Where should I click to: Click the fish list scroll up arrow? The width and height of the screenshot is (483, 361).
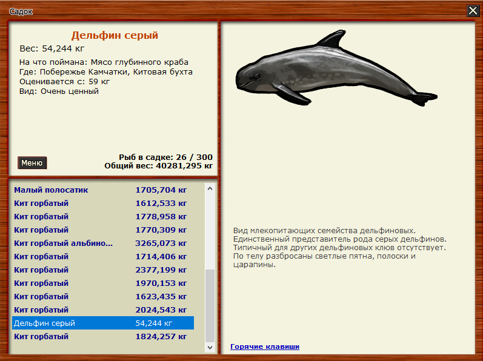click(210, 188)
